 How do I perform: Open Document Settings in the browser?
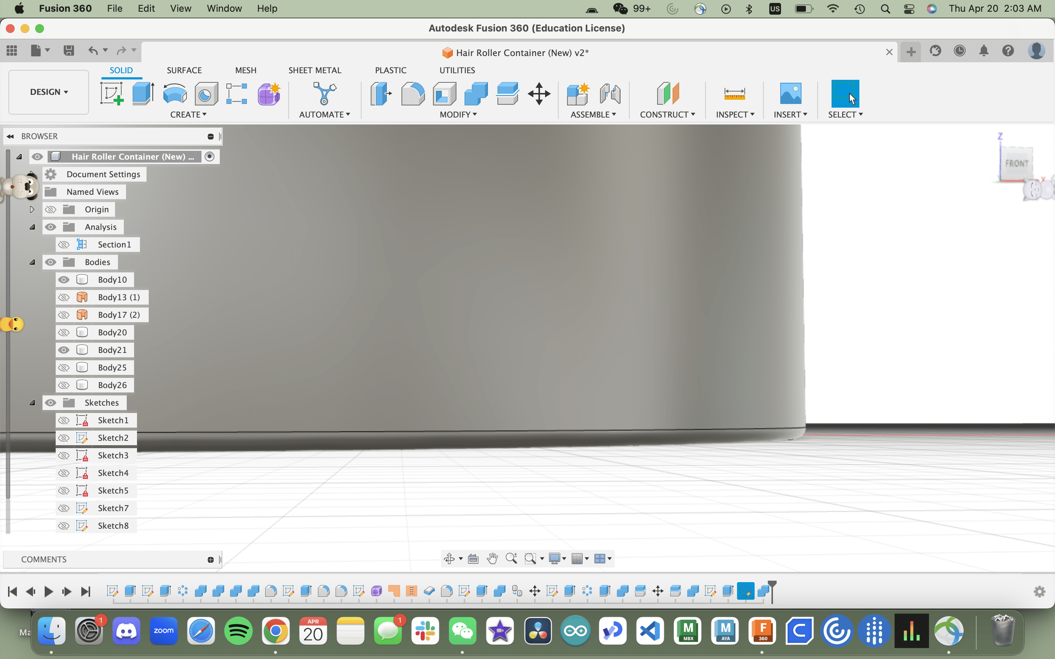pos(103,174)
